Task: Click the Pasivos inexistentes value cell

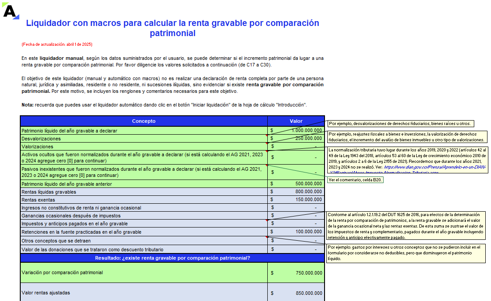Action: (x=296, y=172)
